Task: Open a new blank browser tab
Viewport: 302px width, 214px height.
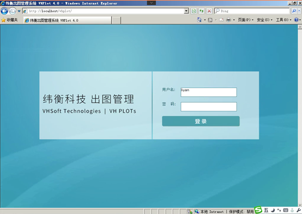Action: [116, 20]
